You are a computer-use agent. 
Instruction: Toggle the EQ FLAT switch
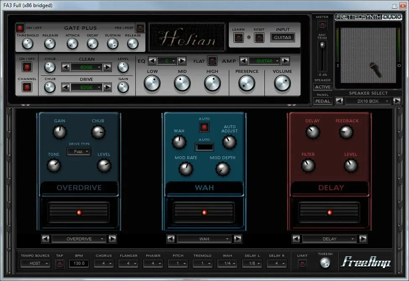pos(212,61)
